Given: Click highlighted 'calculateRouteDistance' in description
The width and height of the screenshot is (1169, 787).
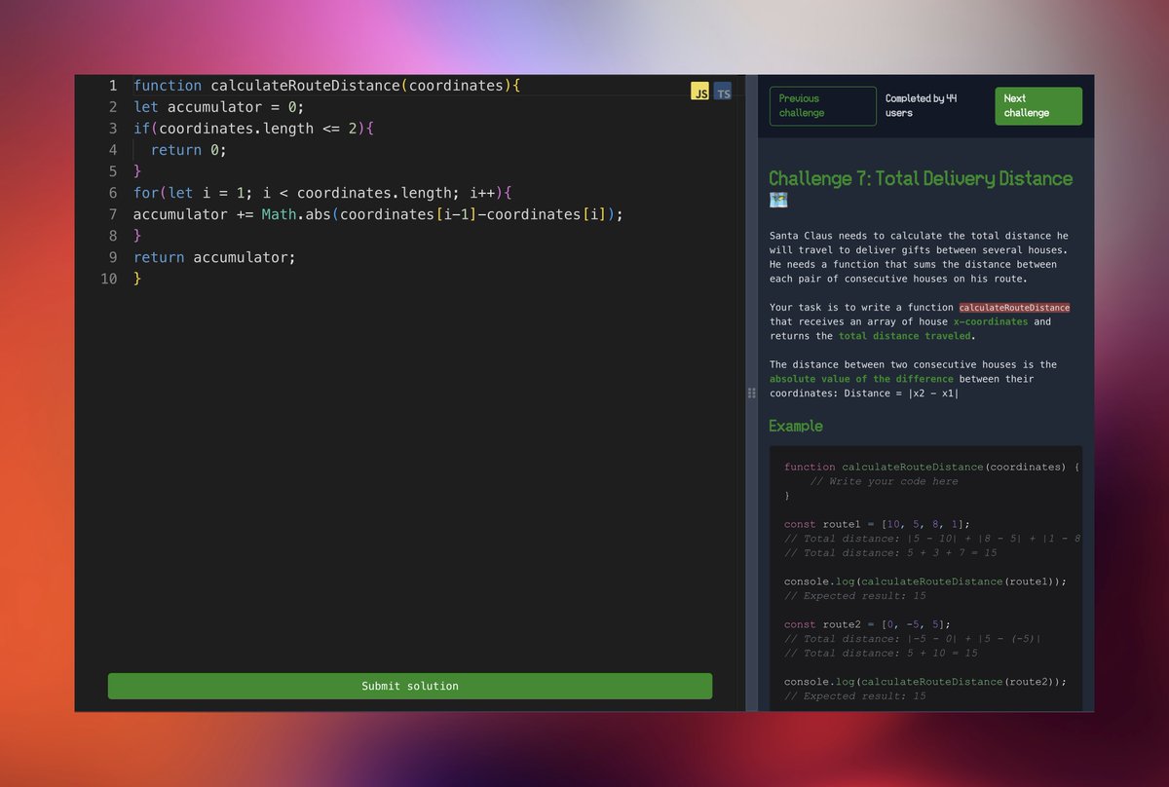Looking at the screenshot, I should tap(1014, 308).
